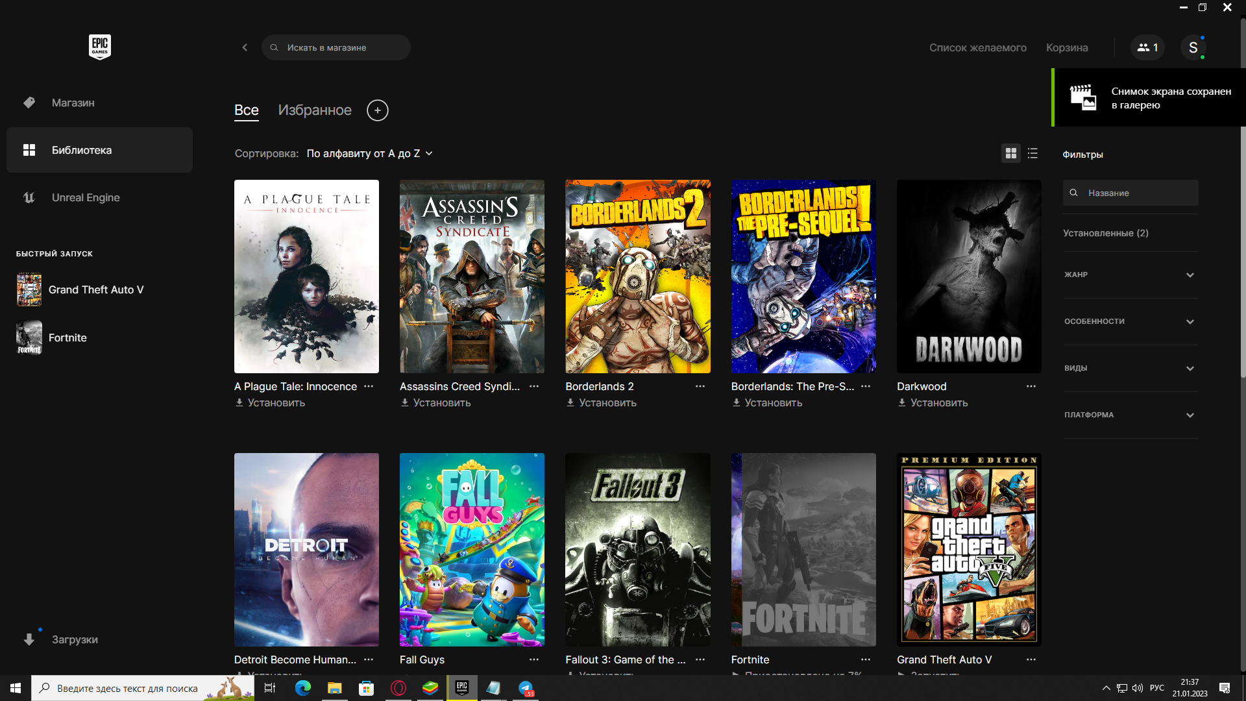Install Borderlands 2
Viewport: 1246px width, 701px height.
click(x=601, y=402)
